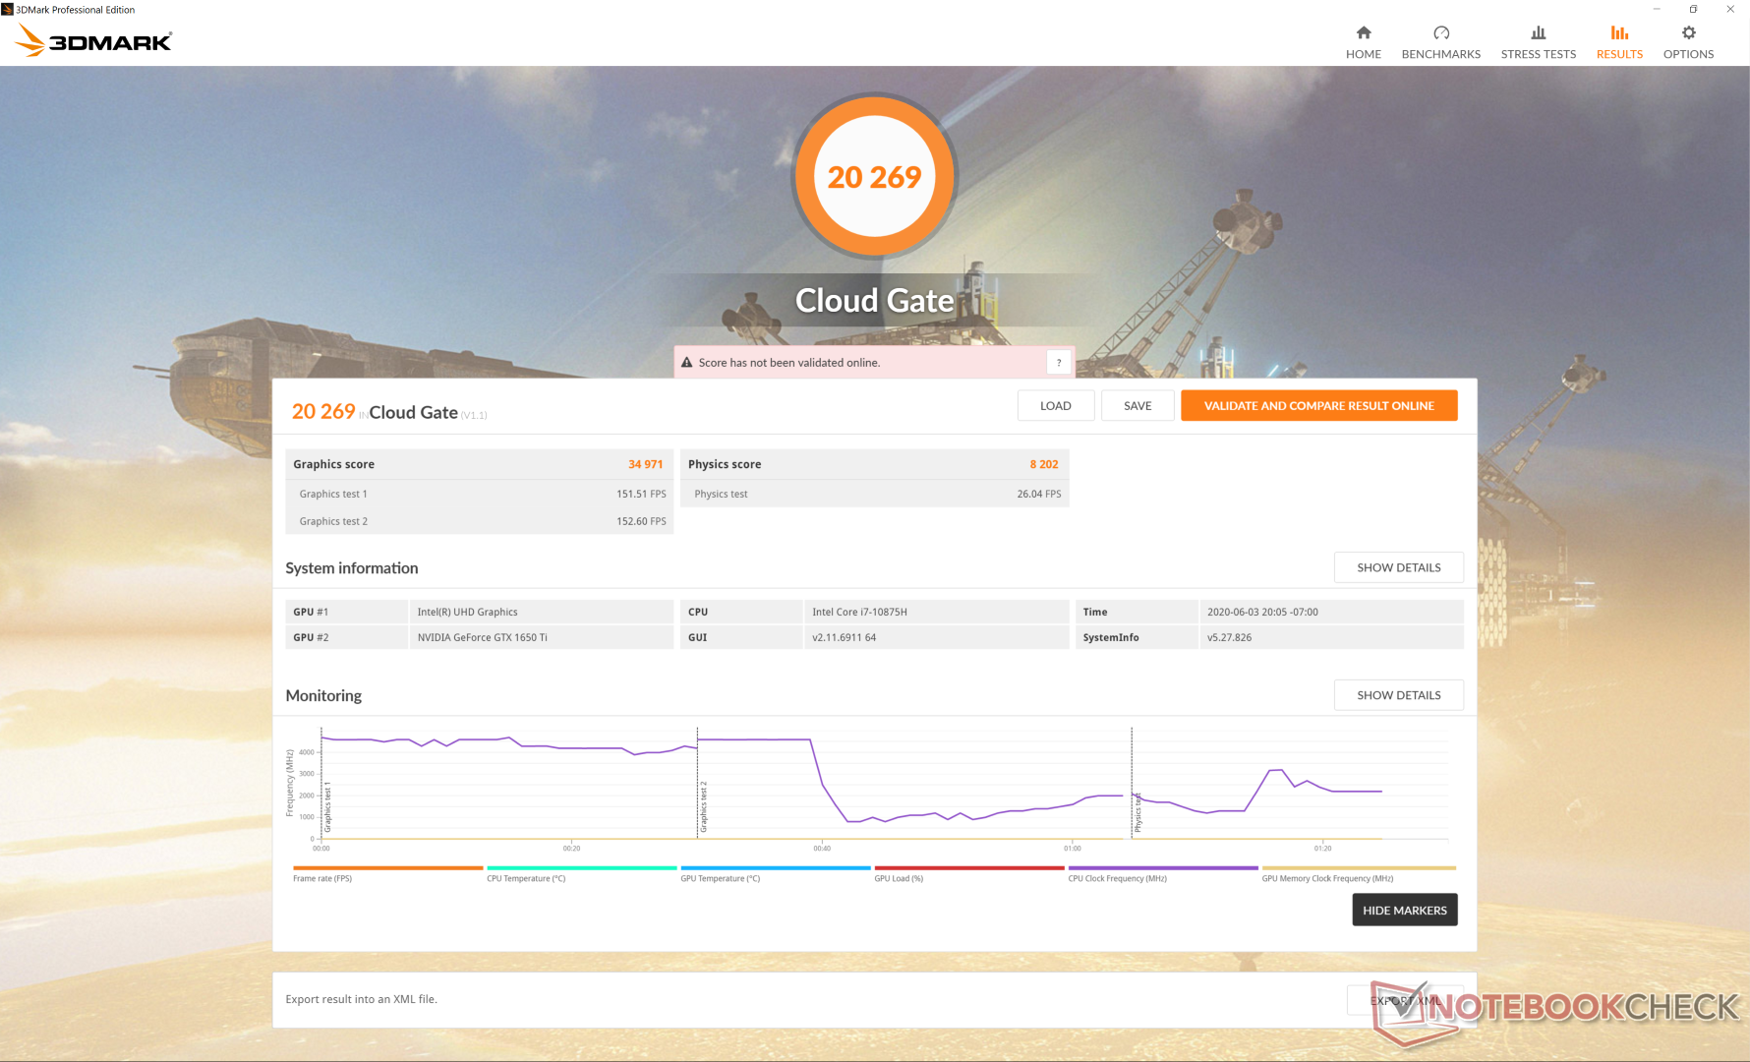
Task: Select the Graphics test 2 row
Action: 480,521
